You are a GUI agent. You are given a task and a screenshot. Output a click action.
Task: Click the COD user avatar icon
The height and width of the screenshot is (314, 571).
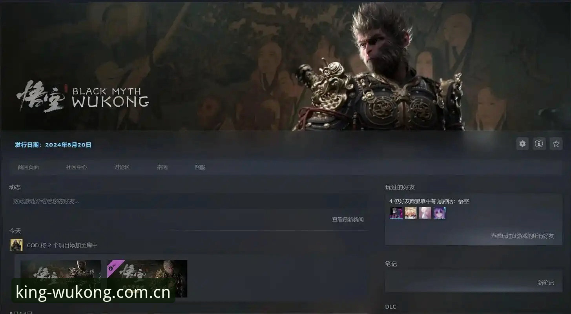[16, 245]
